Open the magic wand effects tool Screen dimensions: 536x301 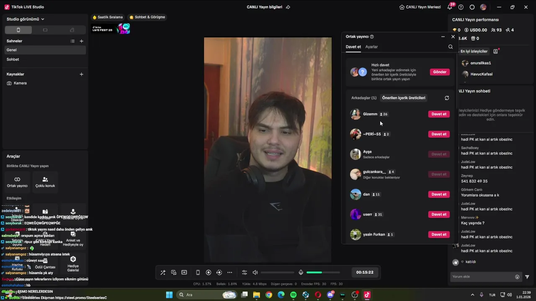[163, 273]
